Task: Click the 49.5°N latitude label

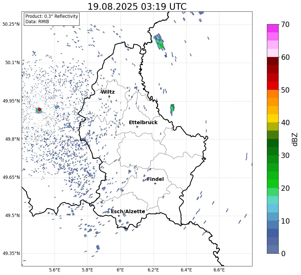Action: click(x=12, y=215)
